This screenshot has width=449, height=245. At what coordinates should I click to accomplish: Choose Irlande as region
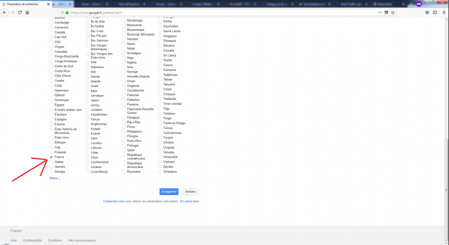pos(88,77)
